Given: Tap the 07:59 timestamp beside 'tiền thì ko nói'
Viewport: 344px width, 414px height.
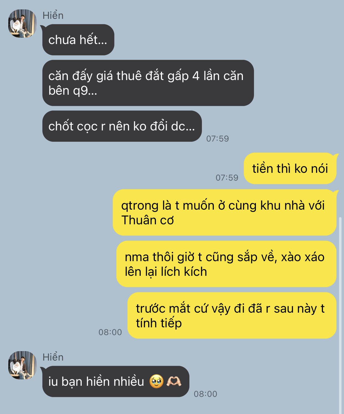Looking at the screenshot, I should click(x=227, y=178).
